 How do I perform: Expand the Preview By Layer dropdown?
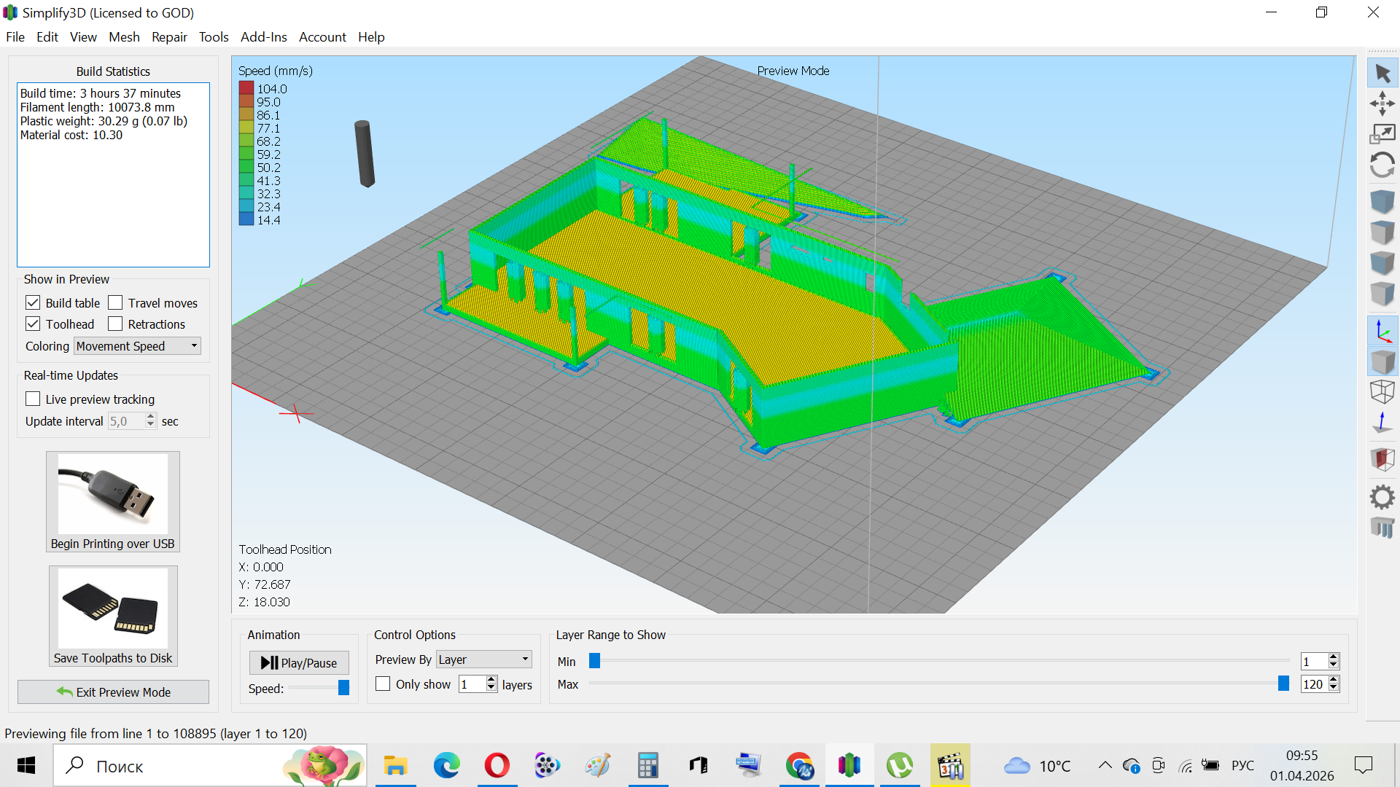[483, 659]
